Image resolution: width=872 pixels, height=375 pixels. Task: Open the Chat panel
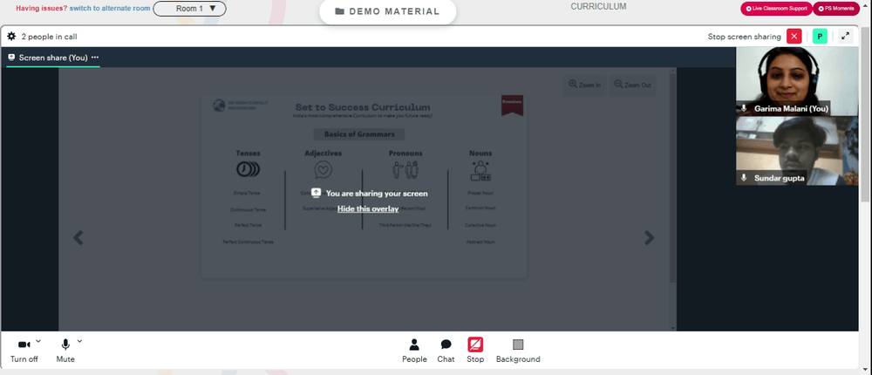[x=446, y=351]
